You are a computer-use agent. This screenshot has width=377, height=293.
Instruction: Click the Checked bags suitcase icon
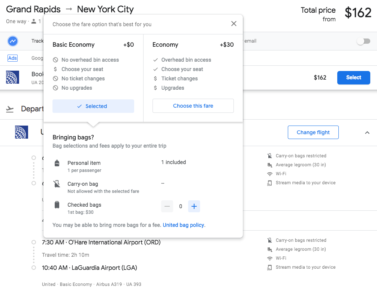click(x=57, y=205)
